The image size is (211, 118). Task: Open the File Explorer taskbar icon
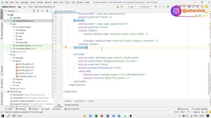coord(84,116)
